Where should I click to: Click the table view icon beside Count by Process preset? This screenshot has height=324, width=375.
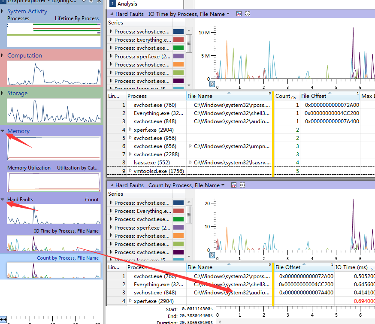click(242, 185)
